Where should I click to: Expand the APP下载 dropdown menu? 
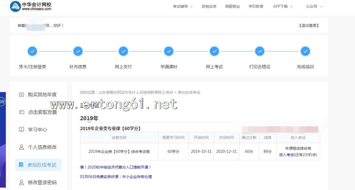click(x=283, y=6)
